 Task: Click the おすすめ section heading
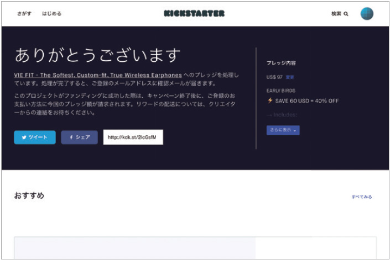tap(29, 195)
